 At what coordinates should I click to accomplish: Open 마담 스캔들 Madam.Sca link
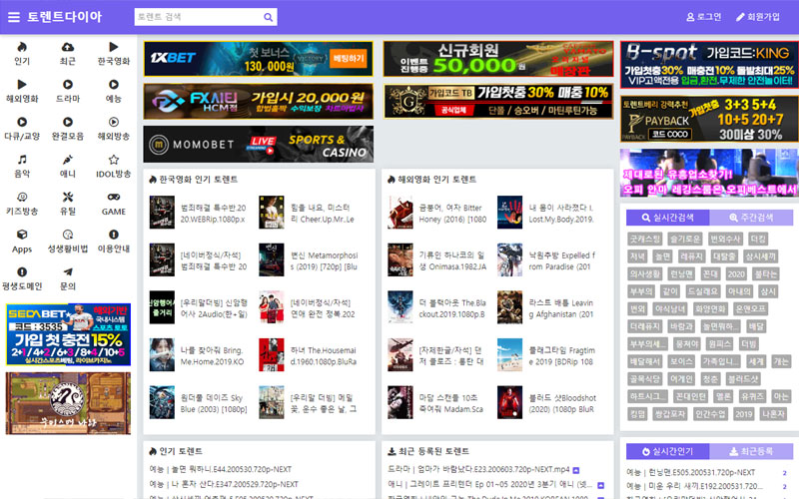(x=451, y=403)
